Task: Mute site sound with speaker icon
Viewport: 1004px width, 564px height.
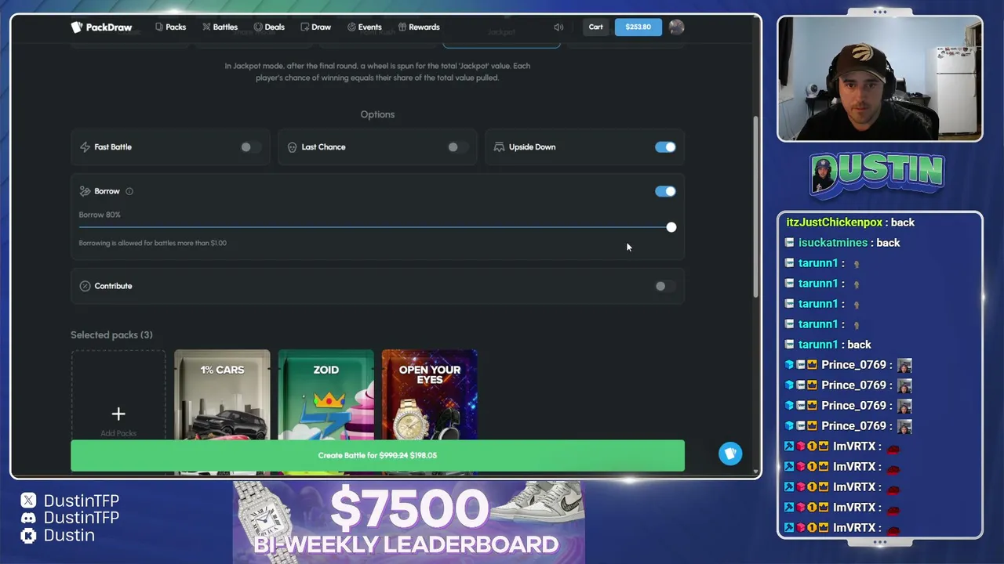Action: (558, 27)
